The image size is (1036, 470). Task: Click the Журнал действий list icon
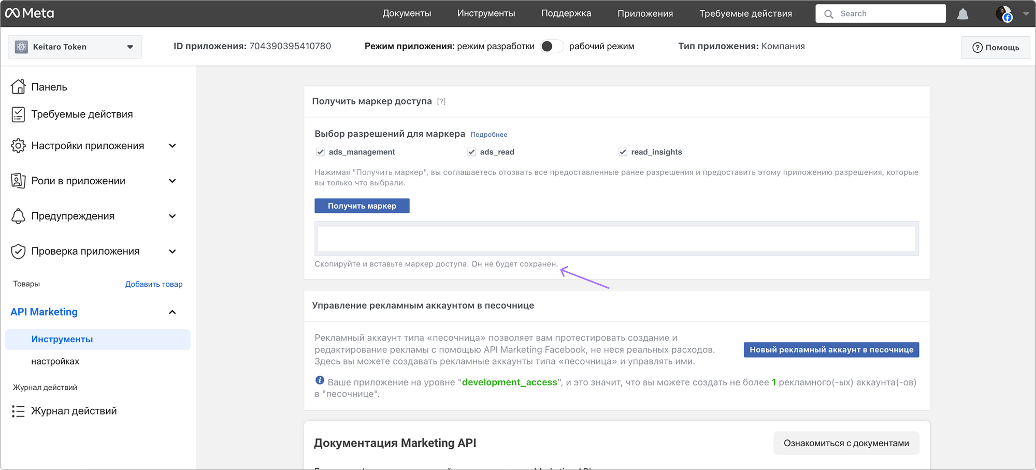click(18, 411)
